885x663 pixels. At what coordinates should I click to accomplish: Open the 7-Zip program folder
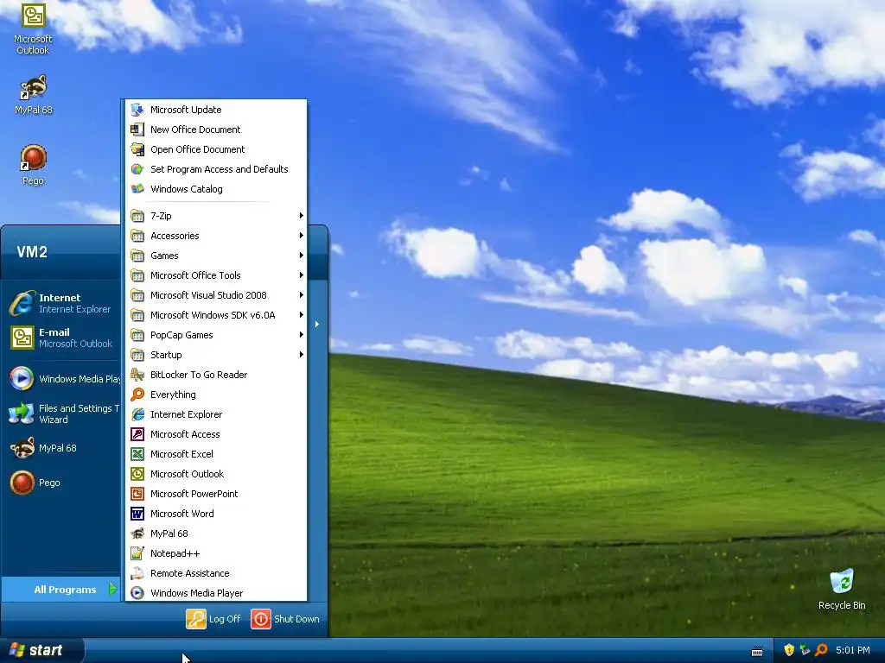pos(216,215)
